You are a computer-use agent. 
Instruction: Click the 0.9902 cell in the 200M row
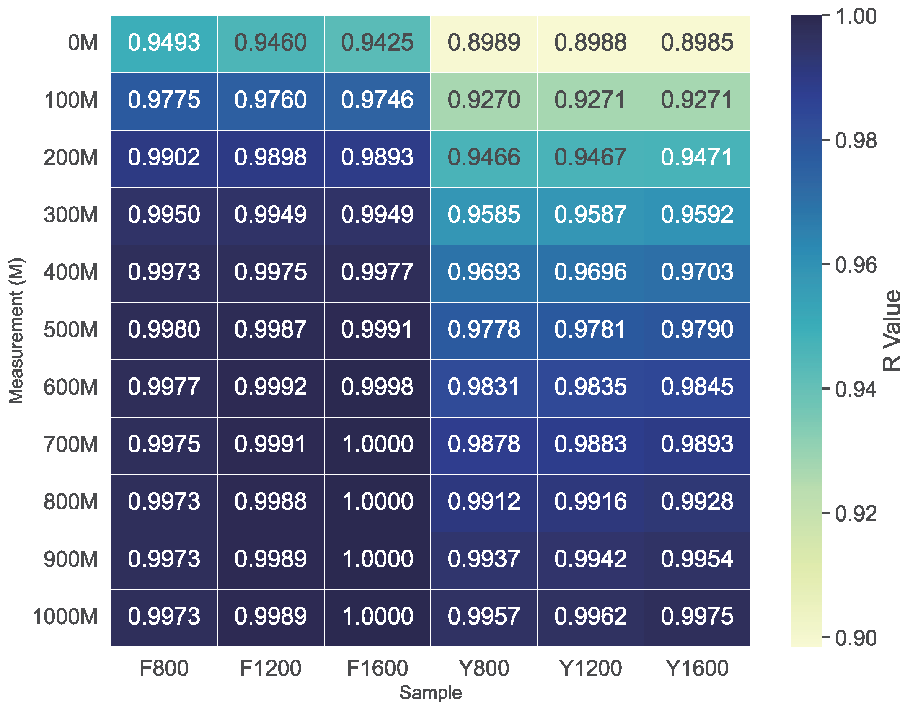point(164,158)
